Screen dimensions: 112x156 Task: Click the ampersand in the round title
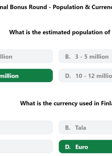point(87,7)
